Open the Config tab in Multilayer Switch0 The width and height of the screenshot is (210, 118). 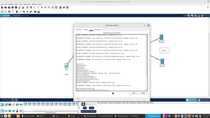pyautogui.click(x=86, y=29)
